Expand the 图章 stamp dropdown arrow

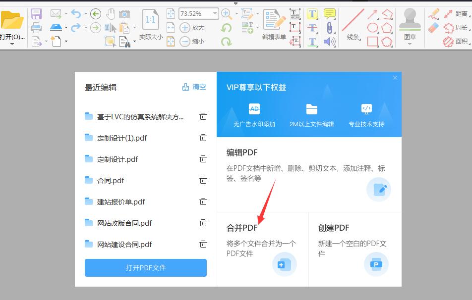point(410,44)
